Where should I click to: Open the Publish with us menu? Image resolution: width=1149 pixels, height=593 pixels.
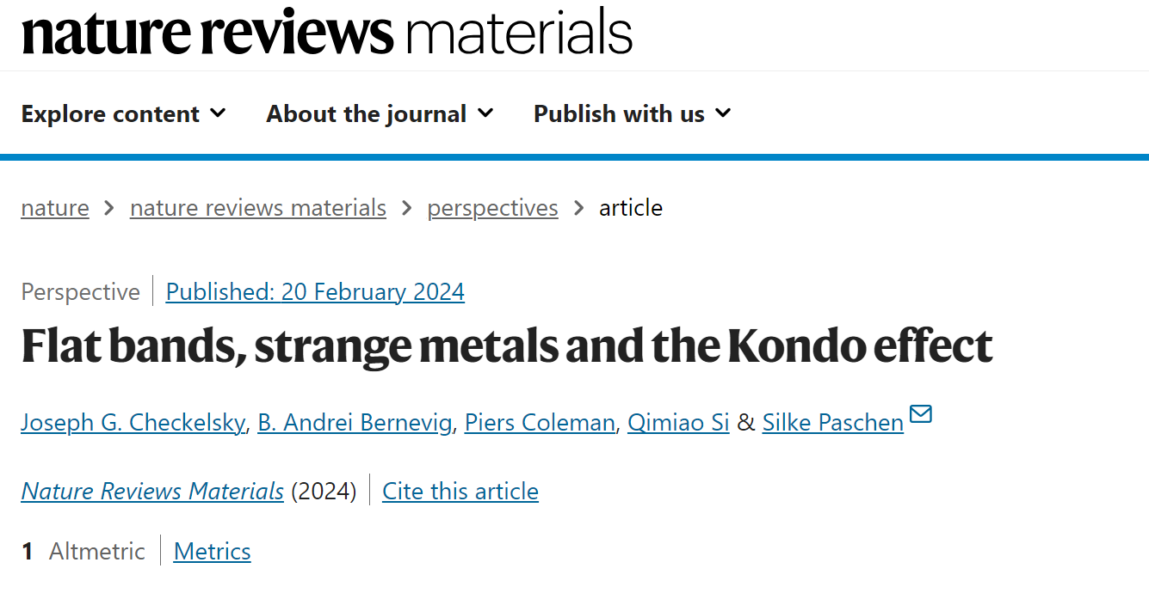[x=632, y=113]
